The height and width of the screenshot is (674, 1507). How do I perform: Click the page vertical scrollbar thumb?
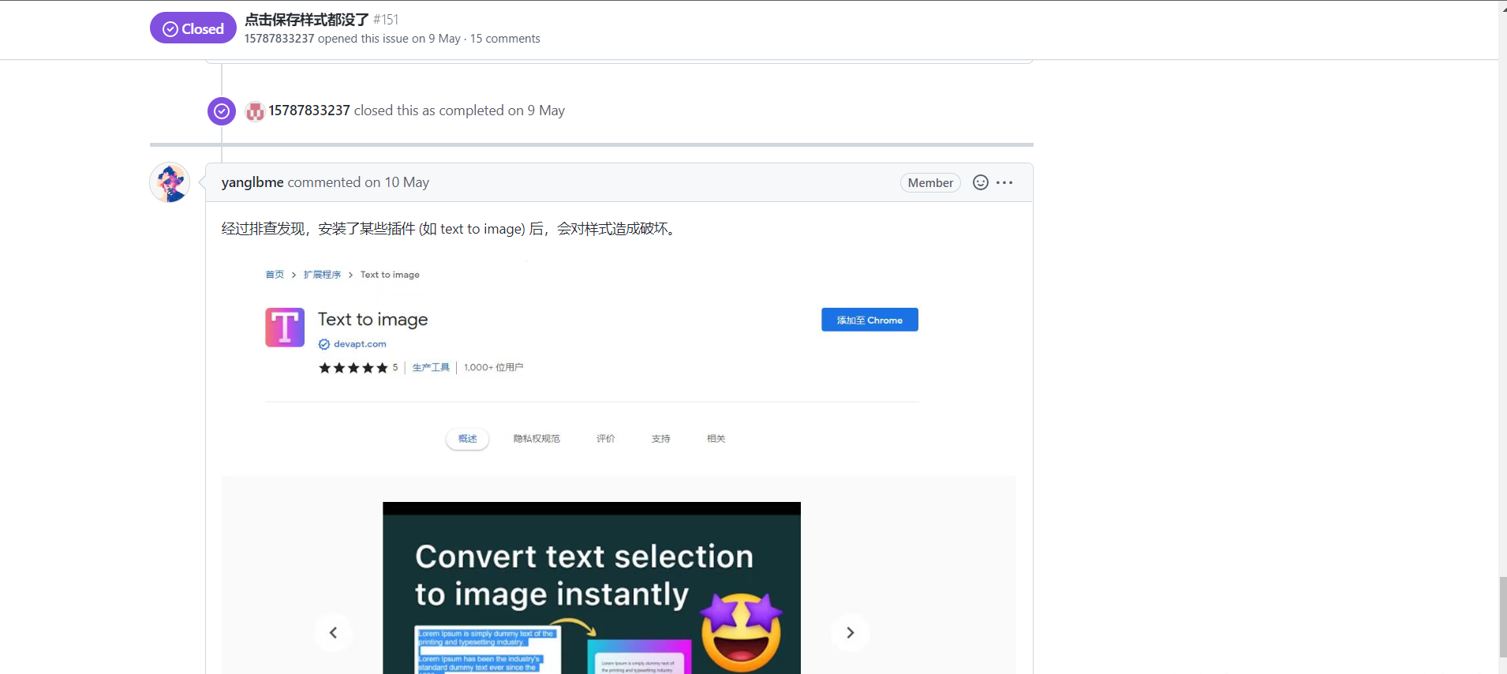coord(1502,617)
